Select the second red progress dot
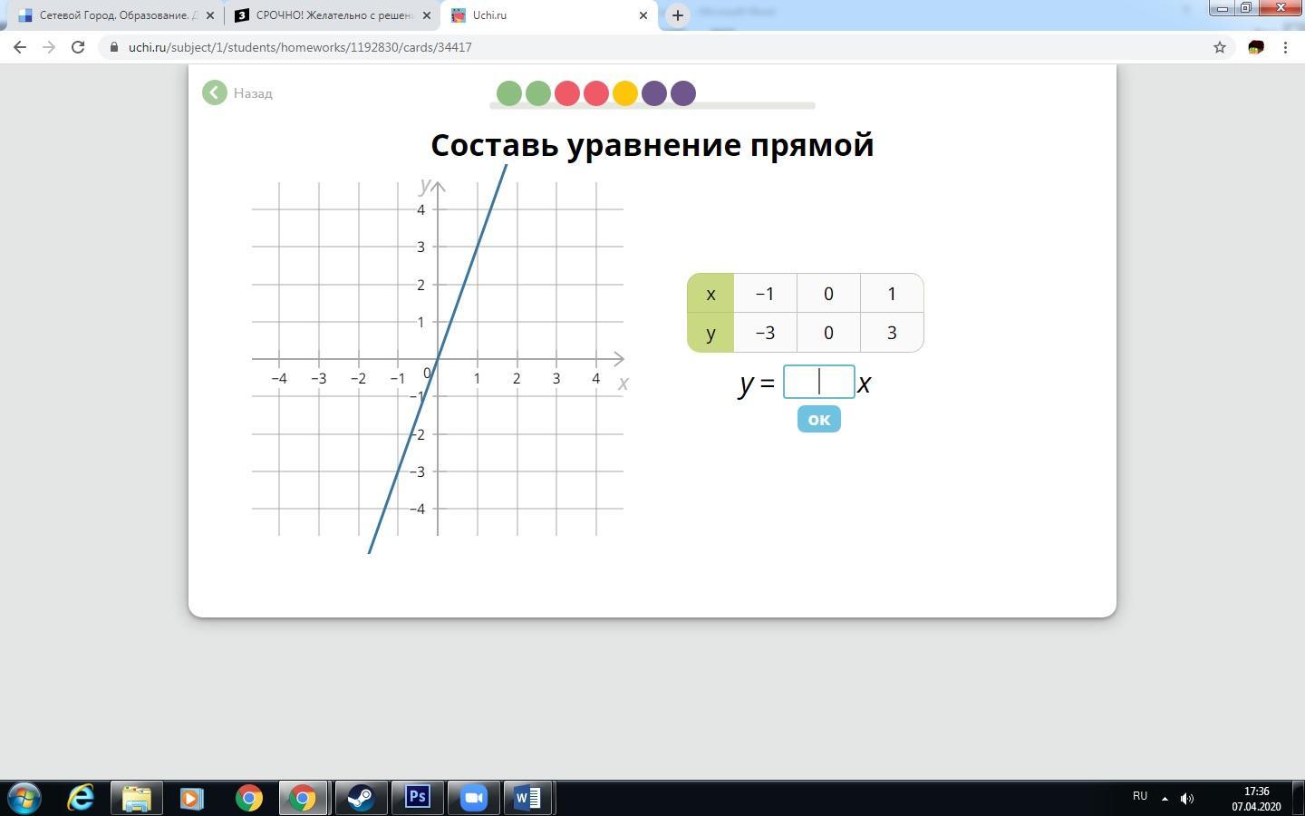1305x816 pixels. [596, 93]
